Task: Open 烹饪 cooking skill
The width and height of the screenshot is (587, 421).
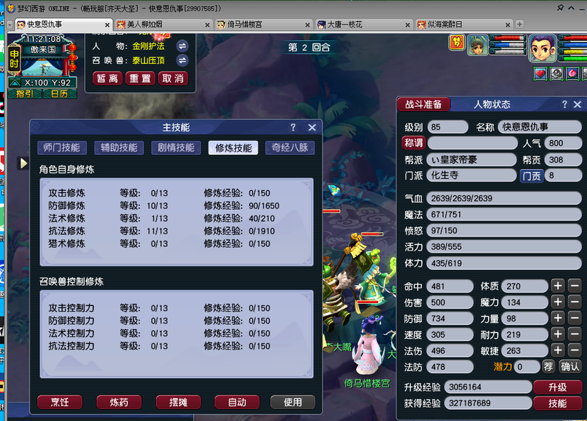Action: tap(60, 402)
